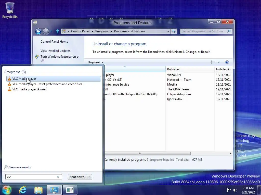Select the Mozilla publisher row
The image size is (261, 195).
(x=168, y=85)
